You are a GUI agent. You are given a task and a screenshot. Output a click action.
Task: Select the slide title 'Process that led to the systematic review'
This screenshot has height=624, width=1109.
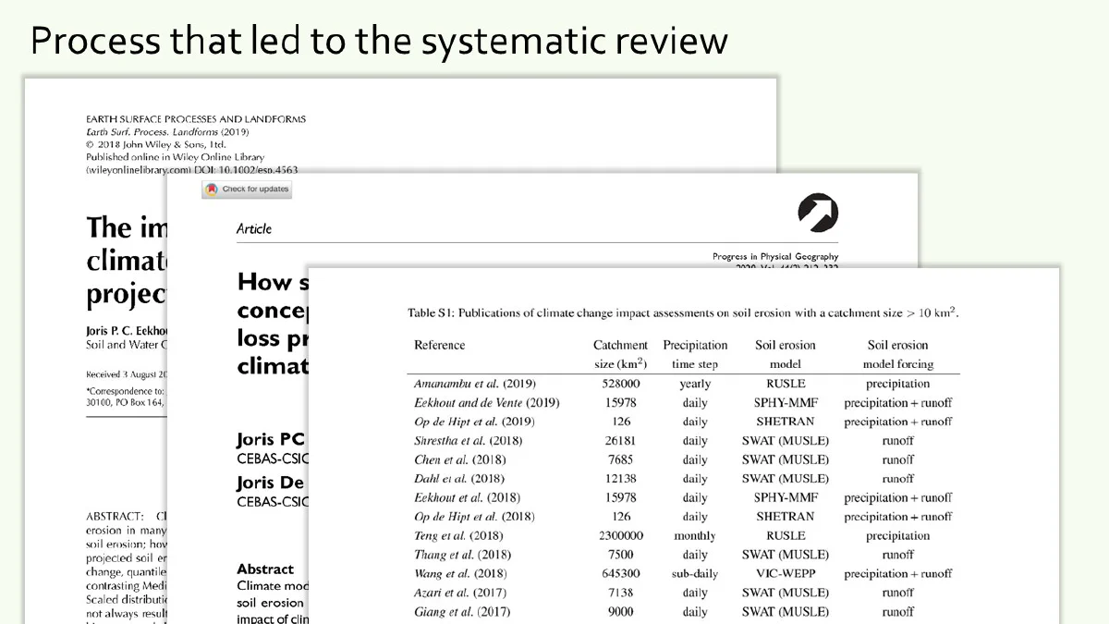pos(379,41)
